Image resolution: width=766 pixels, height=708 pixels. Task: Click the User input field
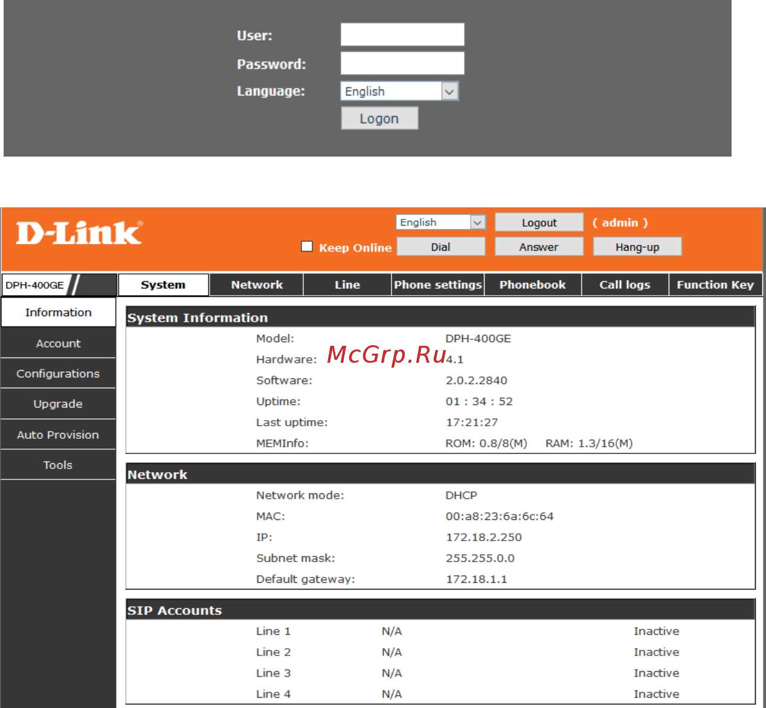coord(402,34)
